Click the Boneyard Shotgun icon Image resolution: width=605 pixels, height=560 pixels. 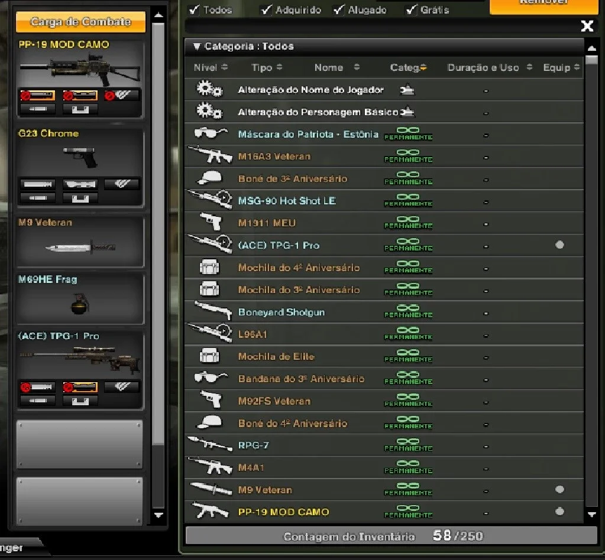tap(213, 311)
